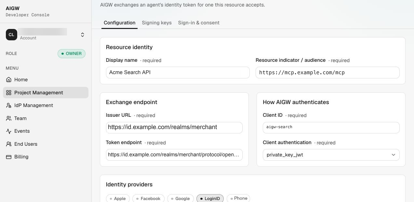
Task: Click the Exchange endpoint heading
Action: [x=131, y=102]
